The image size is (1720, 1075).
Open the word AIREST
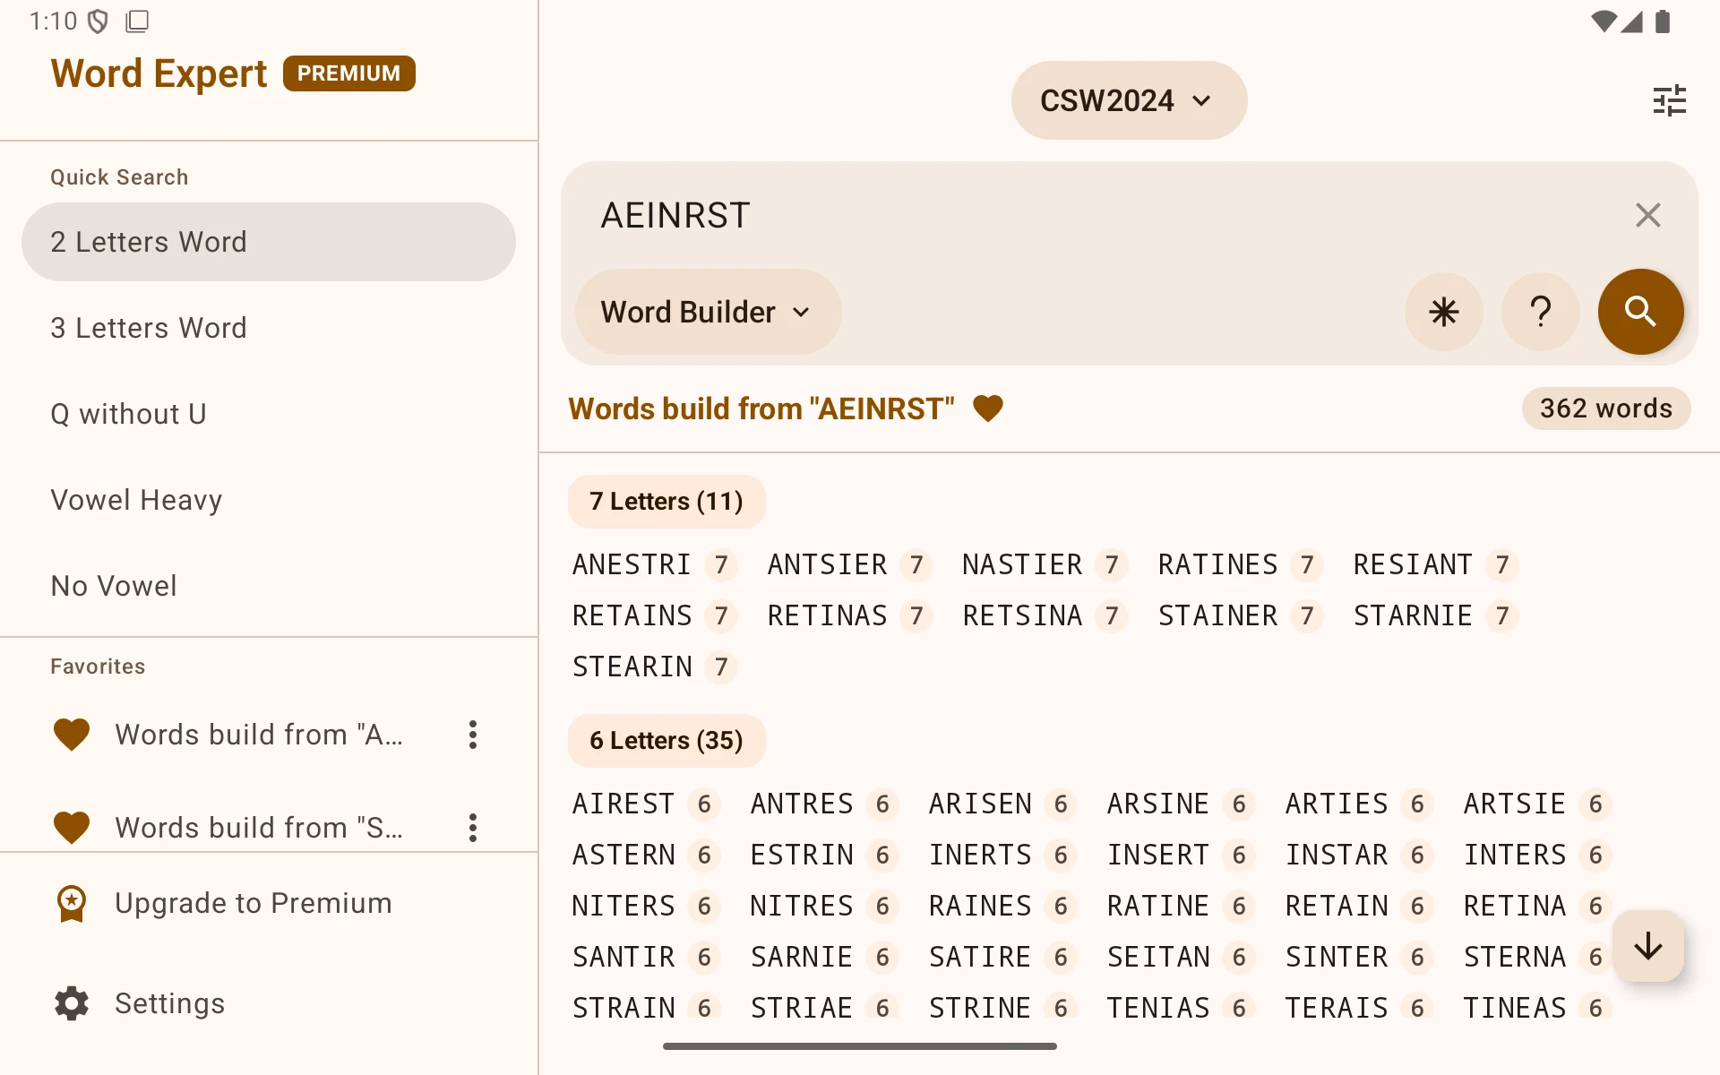(623, 804)
